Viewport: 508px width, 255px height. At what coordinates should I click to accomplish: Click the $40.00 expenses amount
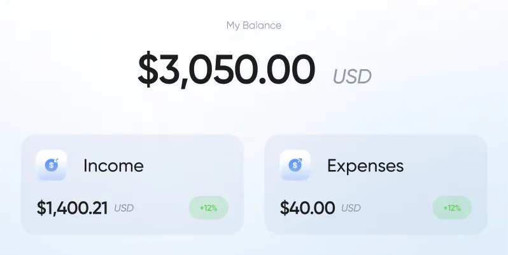click(307, 208)
